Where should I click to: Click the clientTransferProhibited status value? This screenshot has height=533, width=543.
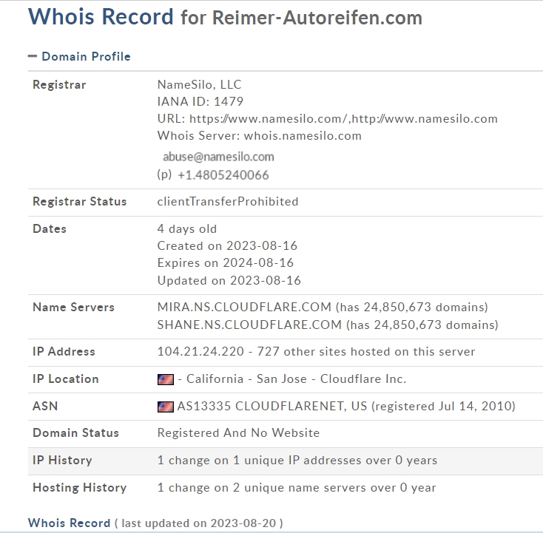tap(228, 201)
